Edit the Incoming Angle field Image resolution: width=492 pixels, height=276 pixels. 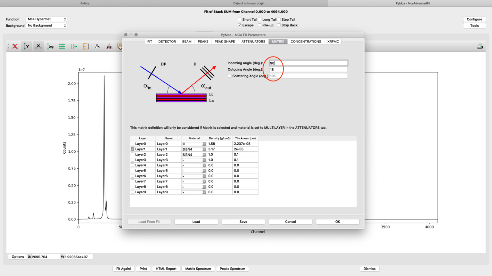click(307, 63)
